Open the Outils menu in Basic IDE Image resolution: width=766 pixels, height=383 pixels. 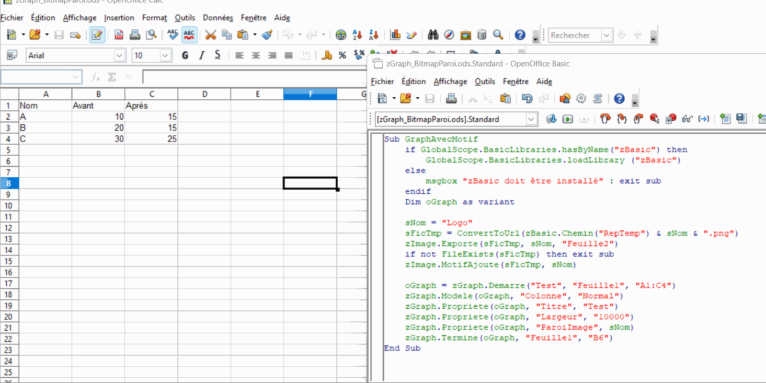(485, 82)
